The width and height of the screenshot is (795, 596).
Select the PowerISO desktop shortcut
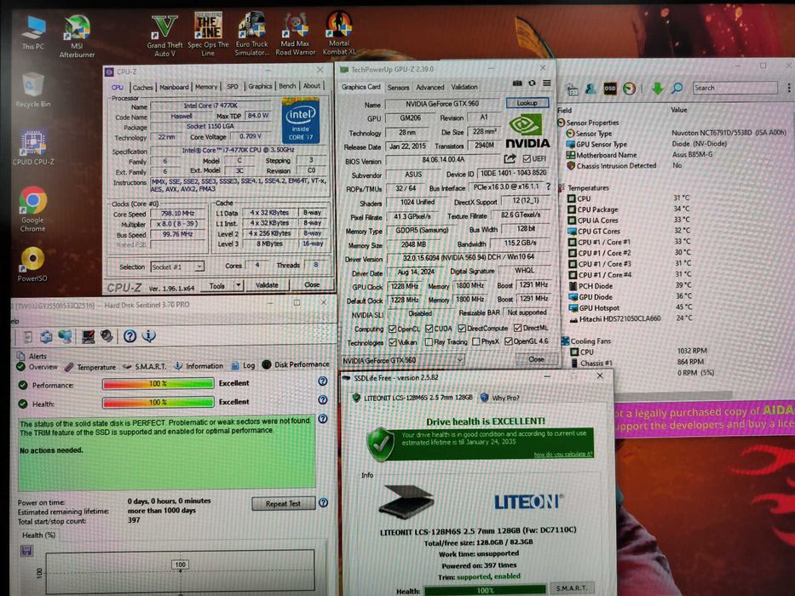point(32,264)
